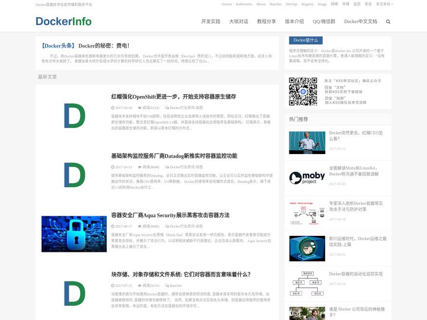Open the Rancher category on block storage article

tap(176, 286)
